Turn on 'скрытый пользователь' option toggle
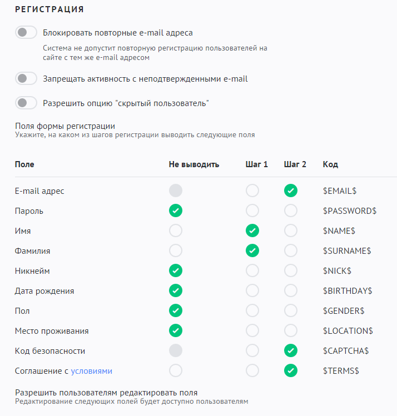 point(26,103)
